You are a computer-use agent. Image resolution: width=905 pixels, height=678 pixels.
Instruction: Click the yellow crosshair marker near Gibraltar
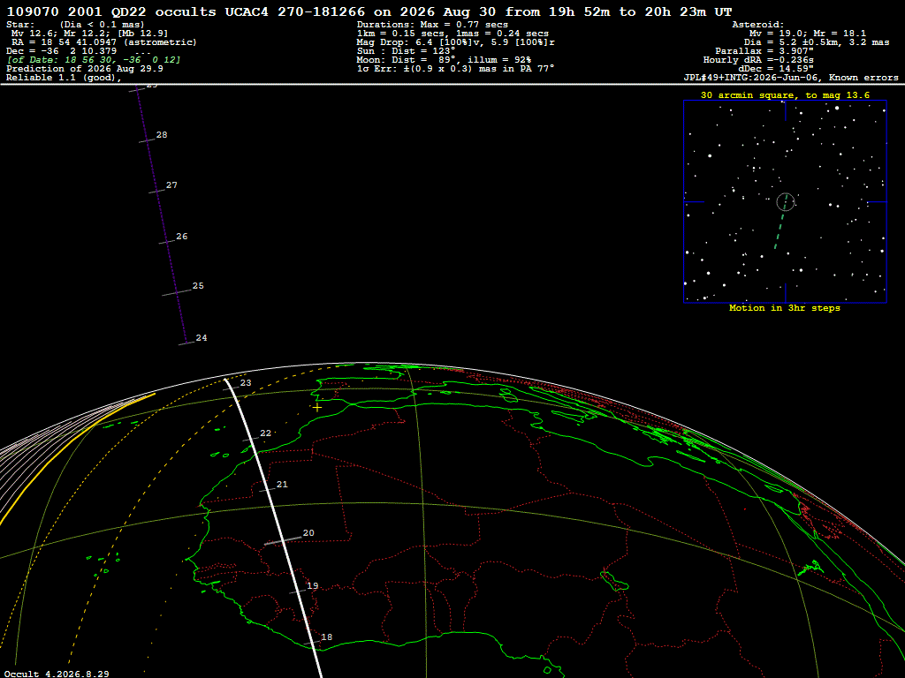pos(317,408)
